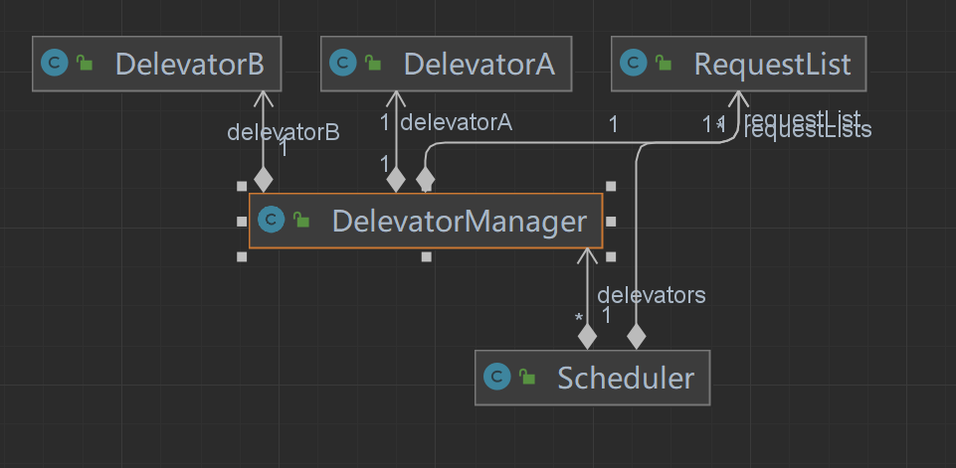Image resolution: width=956 pixels, height=468 pixels.
Task: Click DelevatorManager's bottom-right resize handle
Action: point(611,256)
